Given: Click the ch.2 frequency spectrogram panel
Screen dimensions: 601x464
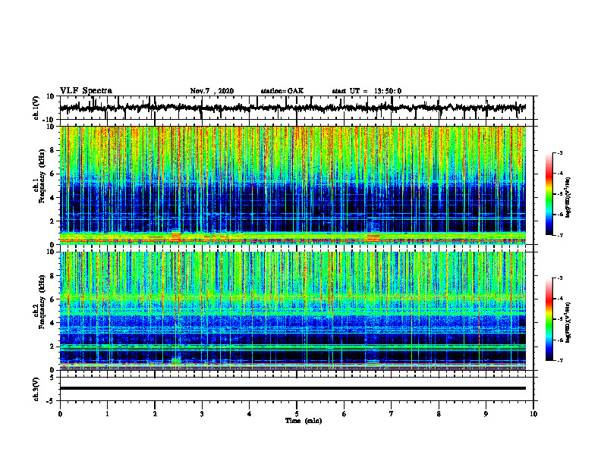Looking at the screenshot, I should pyautogui.click(x=293, y=311).
